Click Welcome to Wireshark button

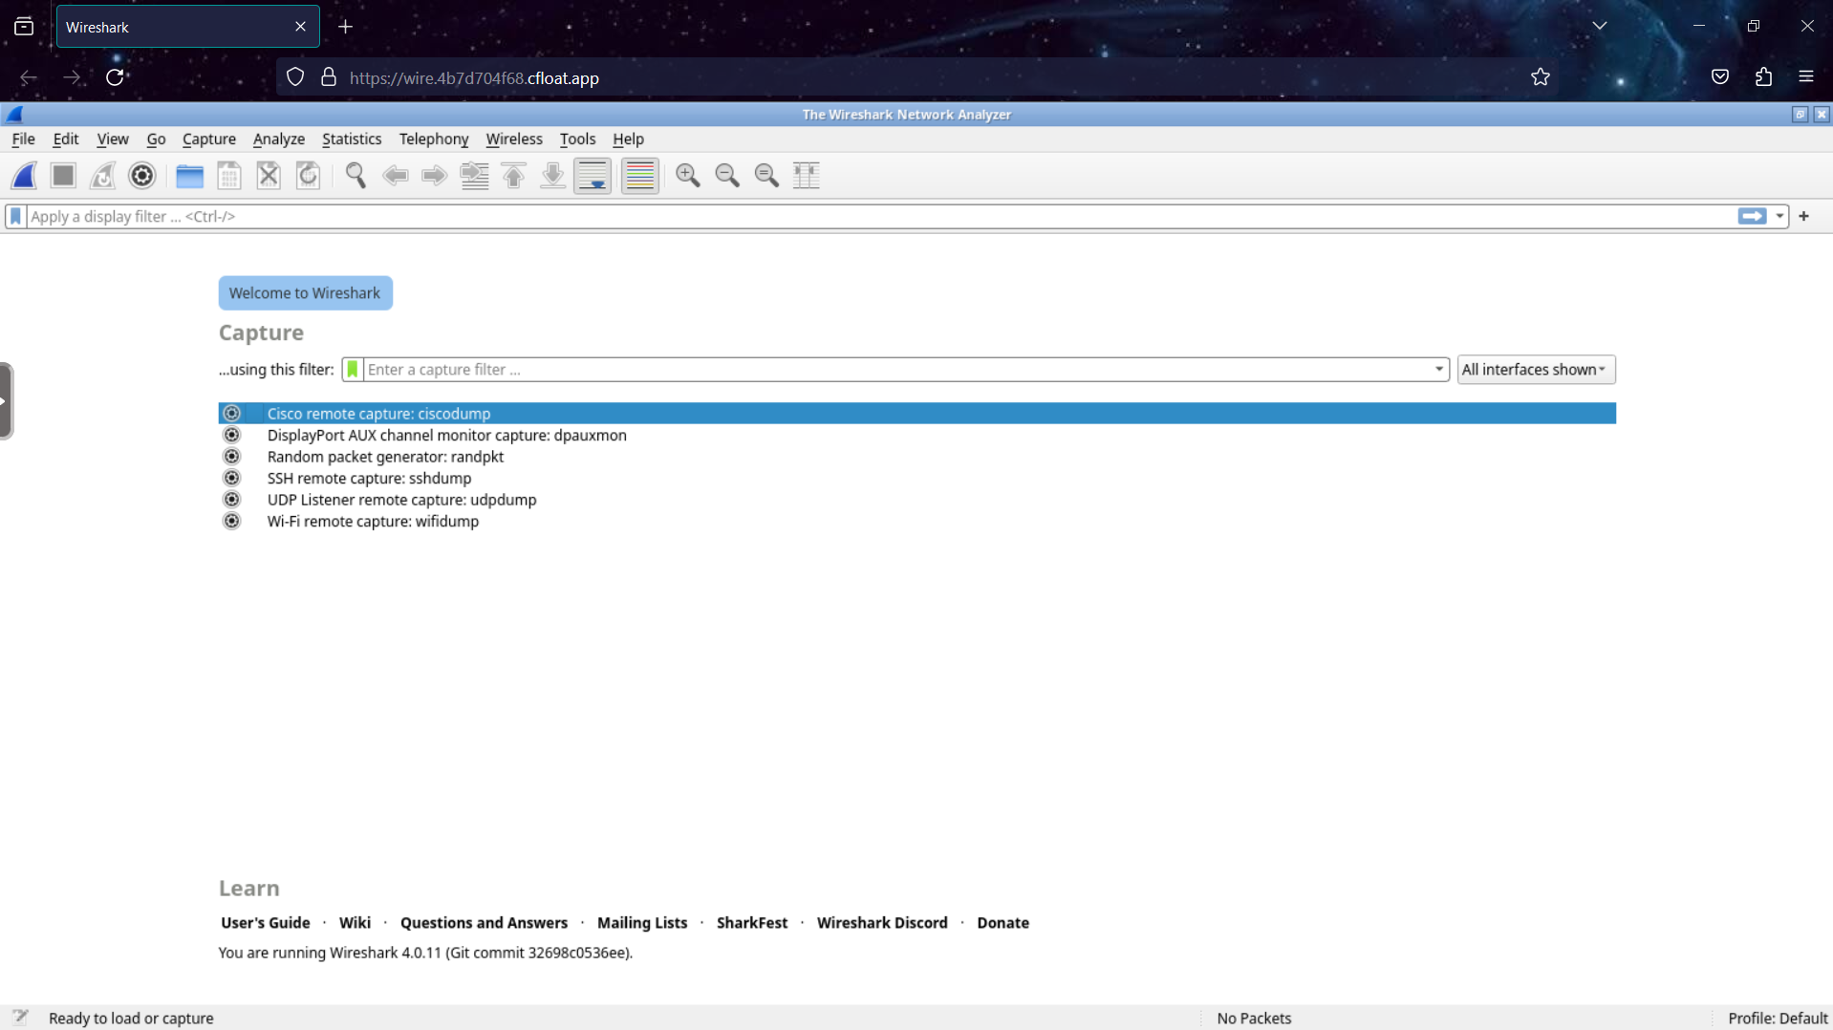tap(305, 293)
